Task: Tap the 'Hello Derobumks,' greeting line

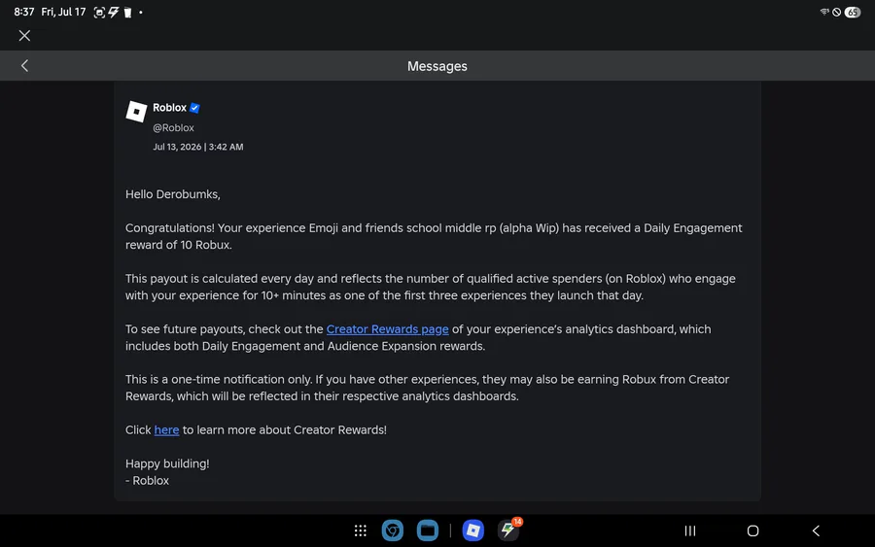Action: pyautogui.click(x=172, y=194)
